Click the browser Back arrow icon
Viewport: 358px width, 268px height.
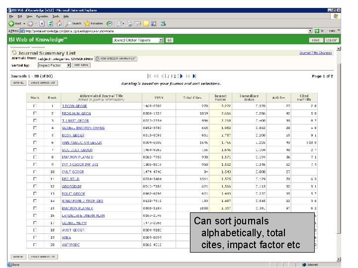[11, 23]
